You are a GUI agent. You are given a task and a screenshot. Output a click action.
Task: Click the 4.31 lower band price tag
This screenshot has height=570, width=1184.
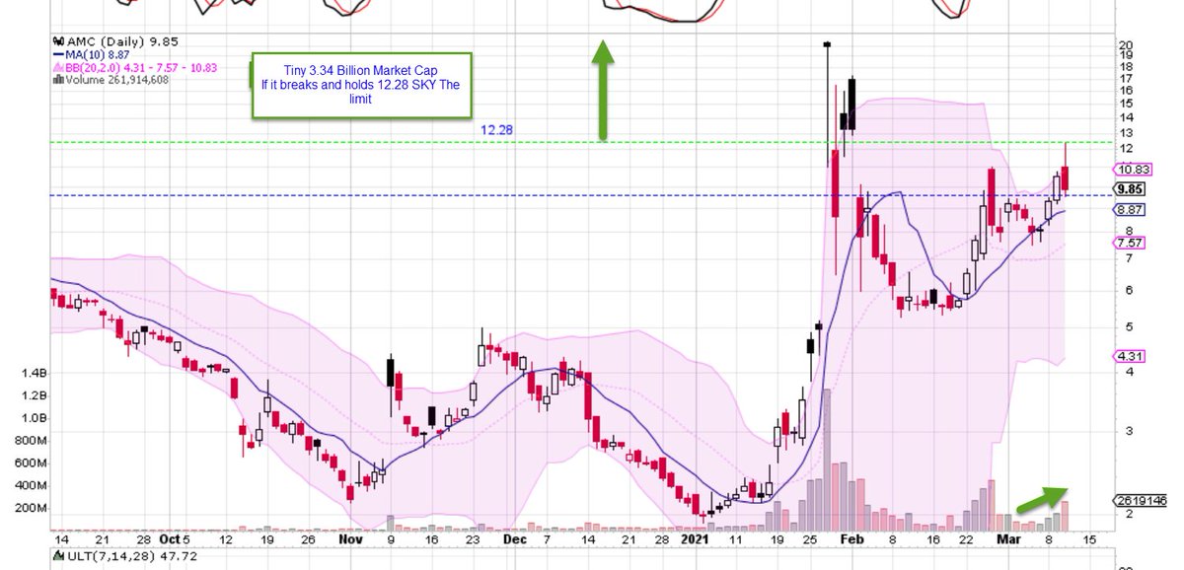pyautogui.click(x=1128, y=356)
